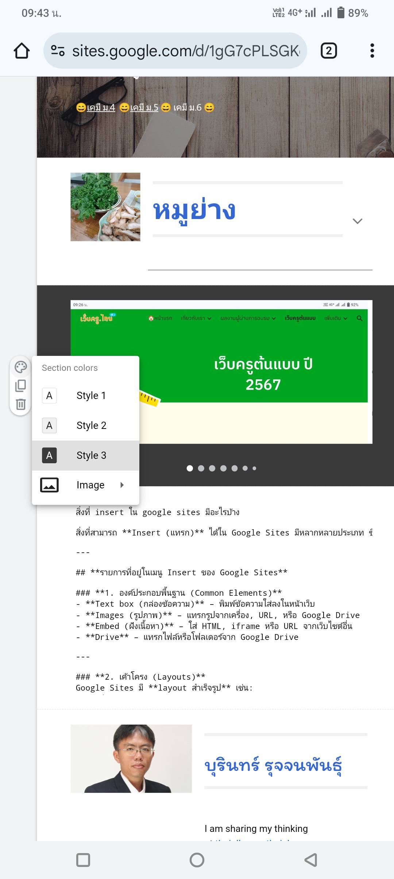The height and width of the screenshot is (879, 394).
Task: Open the เคมี ม.5 link
Action: [x=144, y=108]
